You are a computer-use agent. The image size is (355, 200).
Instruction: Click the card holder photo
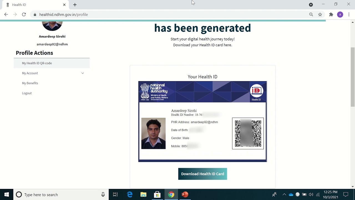point(153,133)
